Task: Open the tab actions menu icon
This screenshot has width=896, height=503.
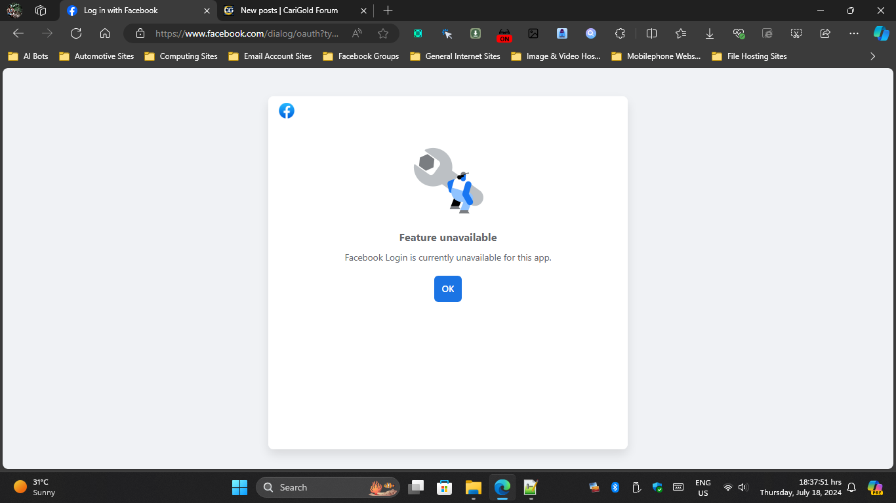Action: [41, 10]
